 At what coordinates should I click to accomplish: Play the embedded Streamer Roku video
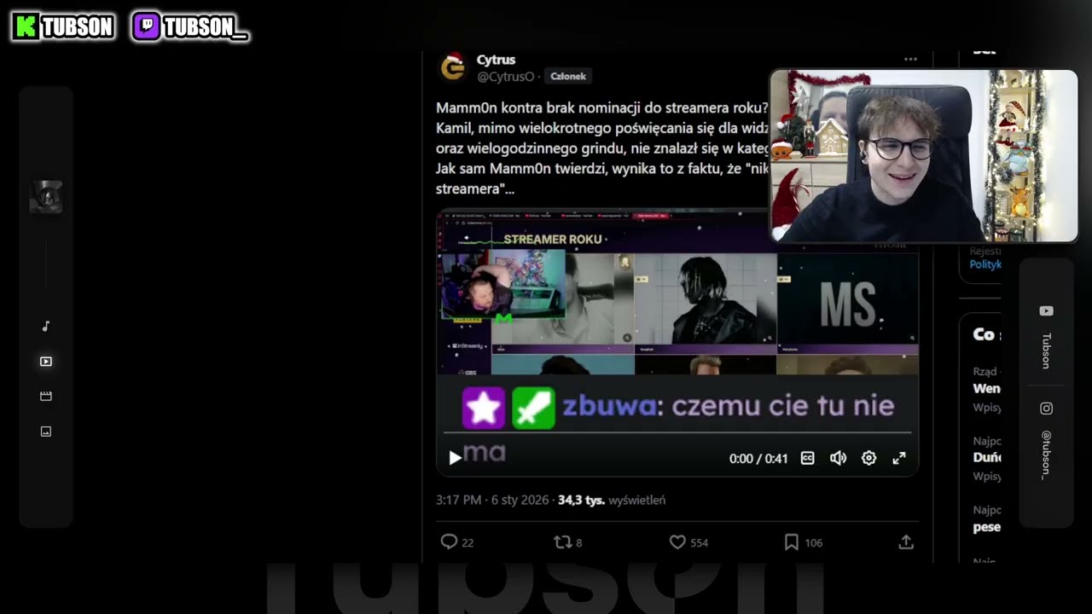tap(456, 458)
